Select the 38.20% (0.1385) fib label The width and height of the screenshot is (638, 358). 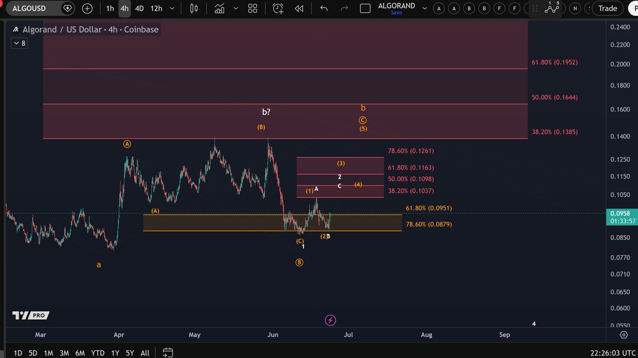point(555,132)
